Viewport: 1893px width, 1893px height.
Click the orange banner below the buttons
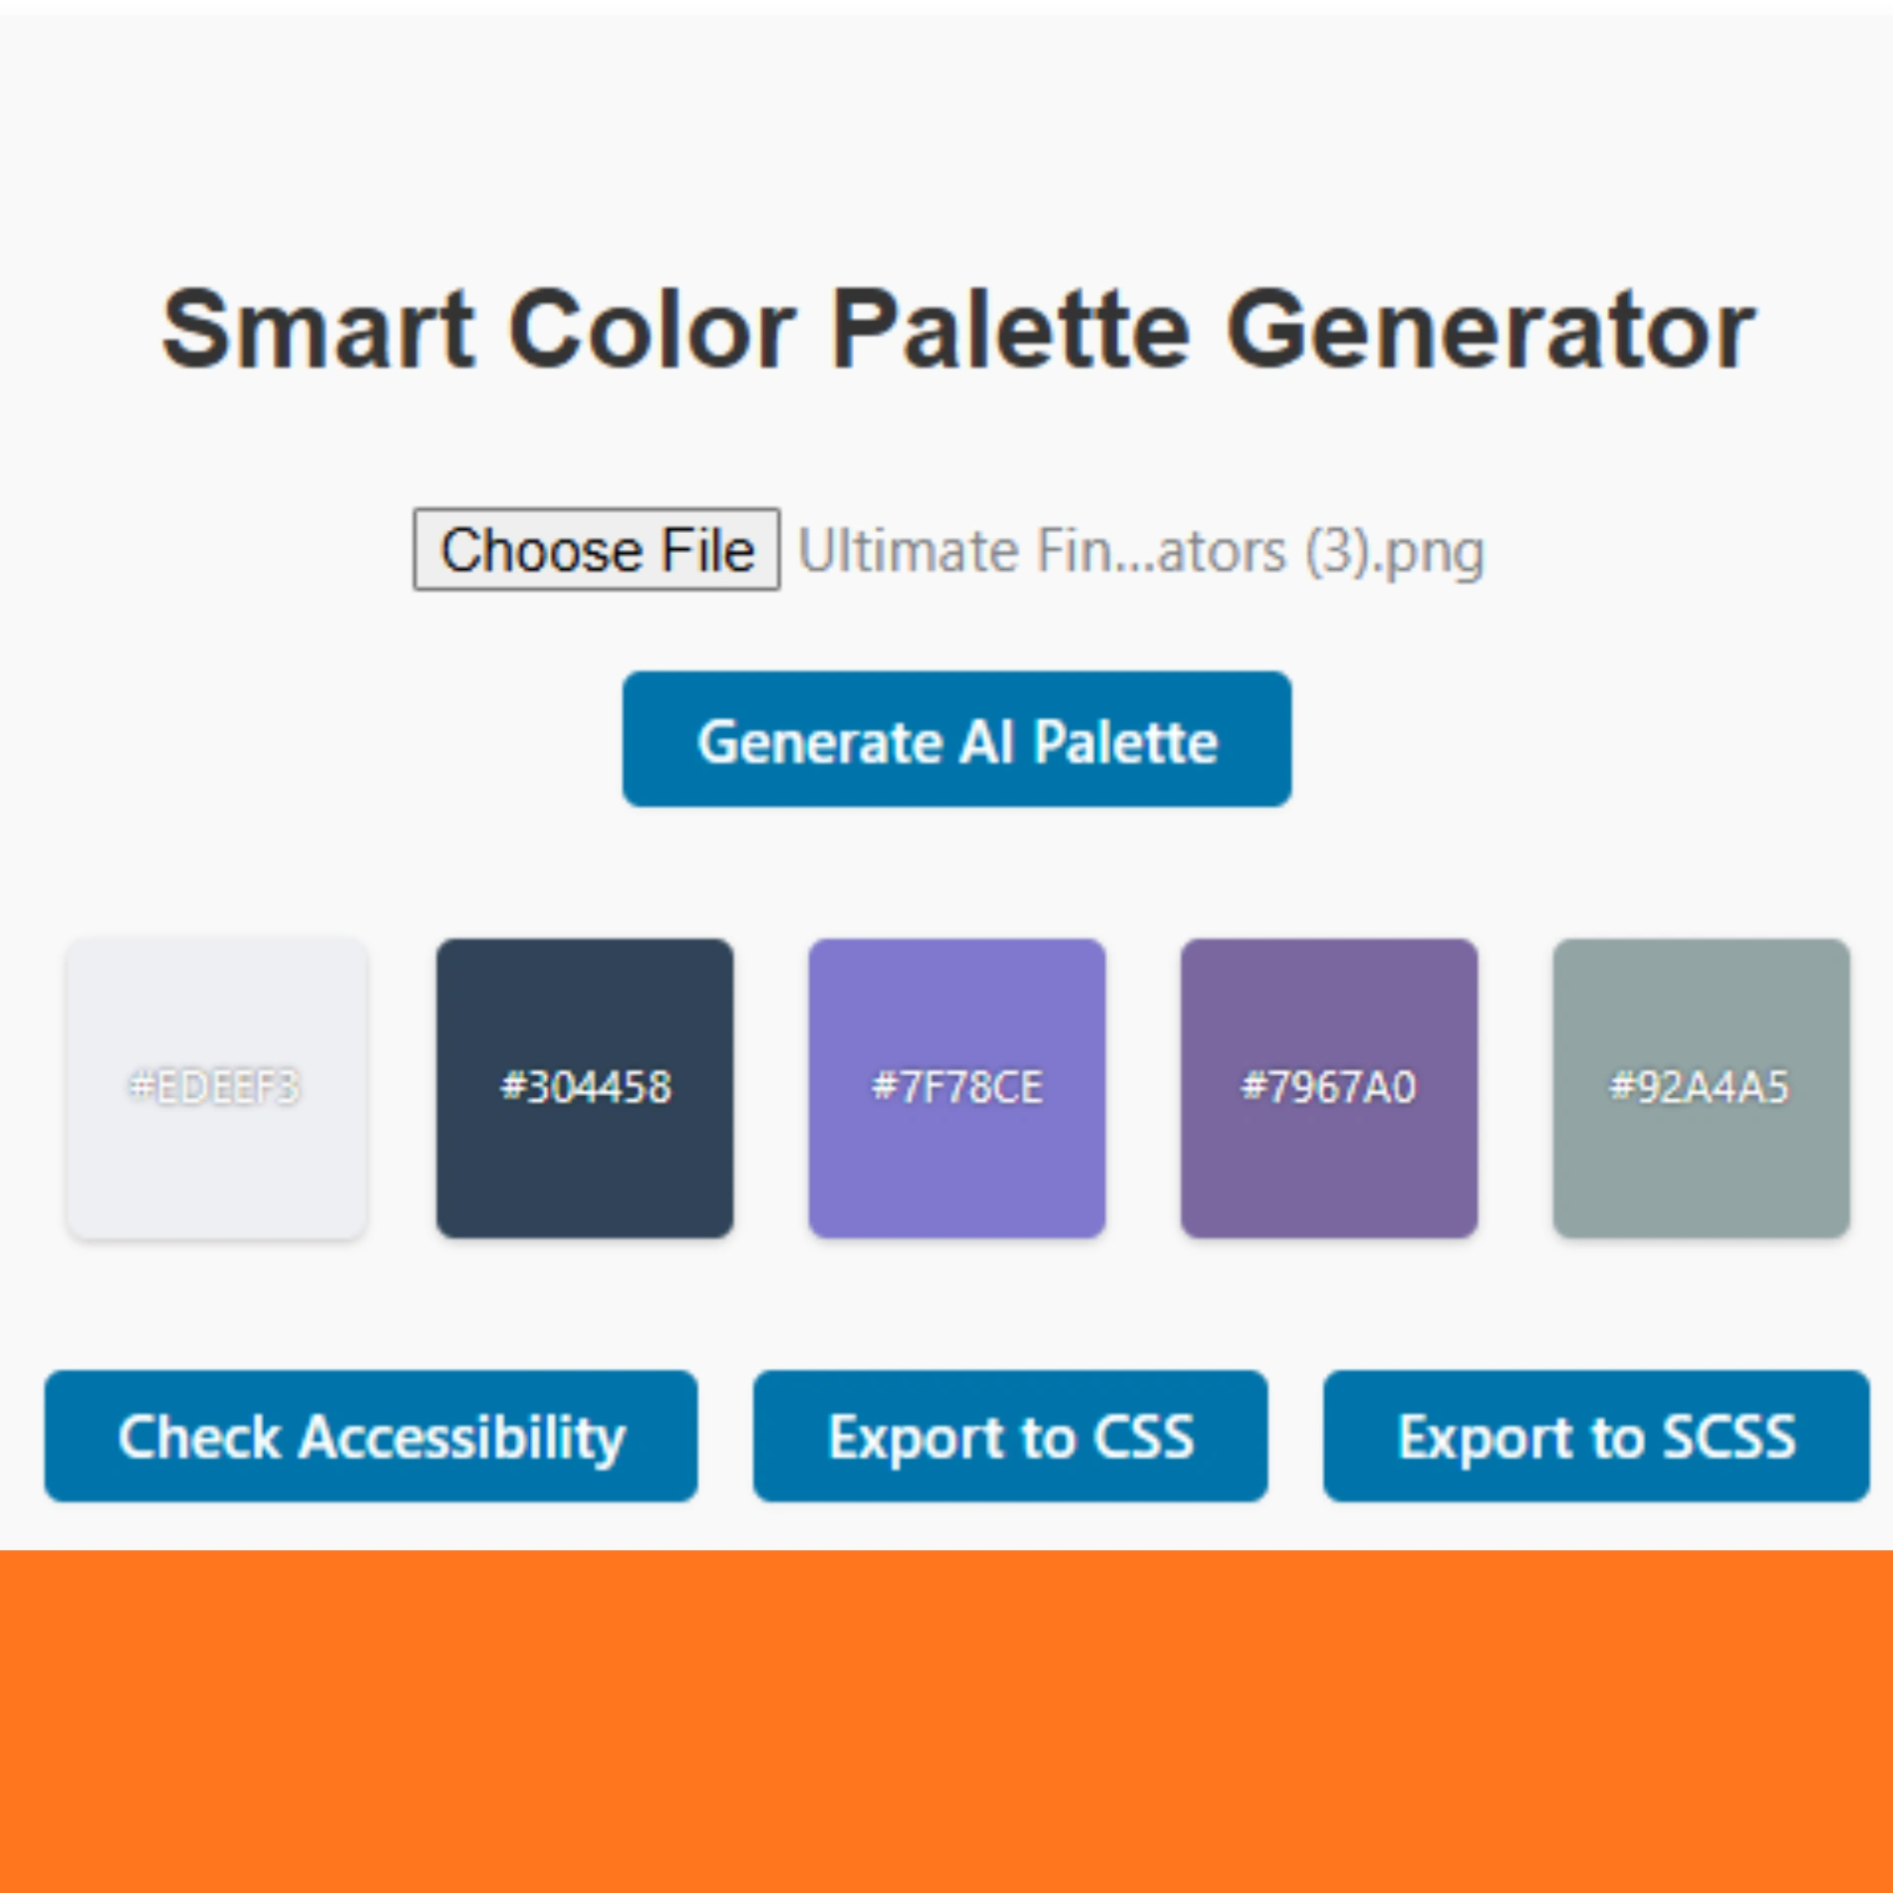point(946,1721)
